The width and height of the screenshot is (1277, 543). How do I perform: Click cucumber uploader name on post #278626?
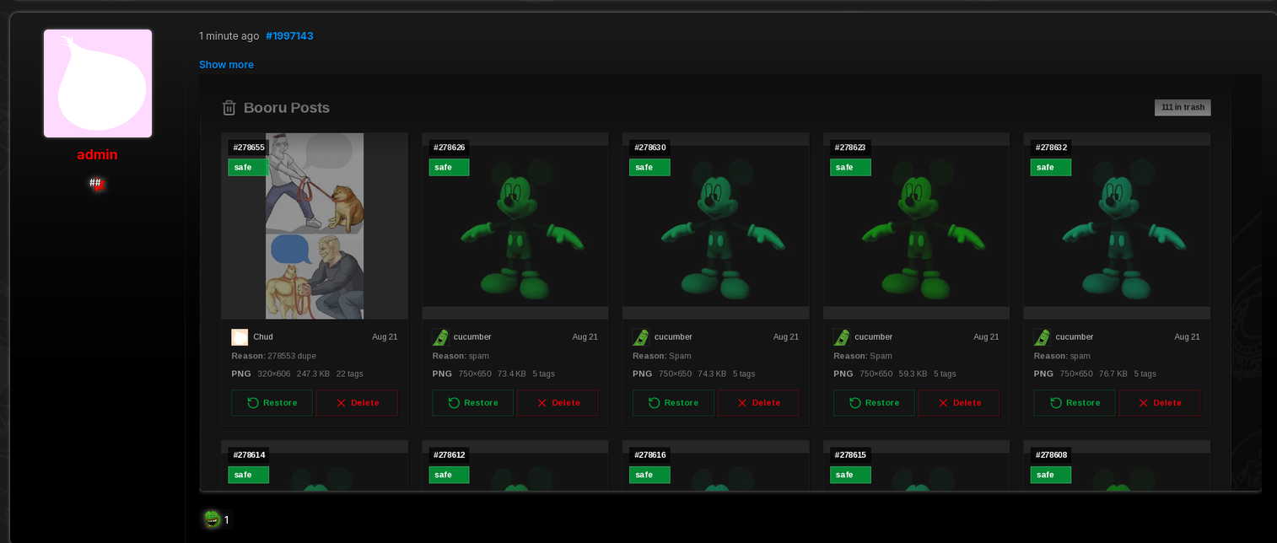point(472,337)
